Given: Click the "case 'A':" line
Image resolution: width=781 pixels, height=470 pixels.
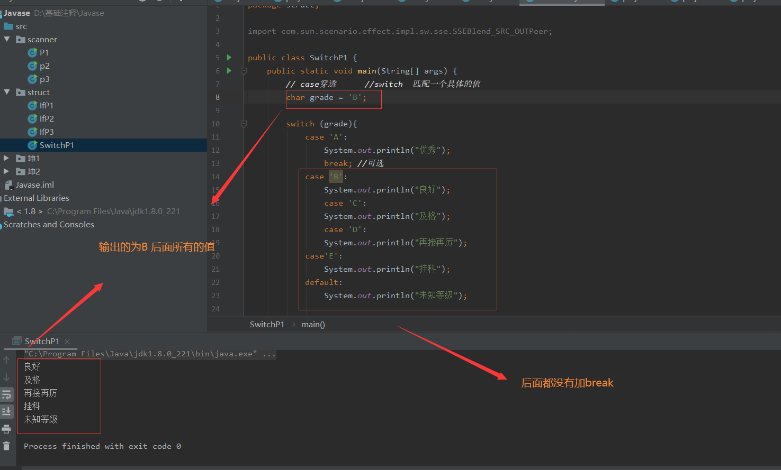Looking at the screenshot, I should pyautogui.click(x=326, y=137).
